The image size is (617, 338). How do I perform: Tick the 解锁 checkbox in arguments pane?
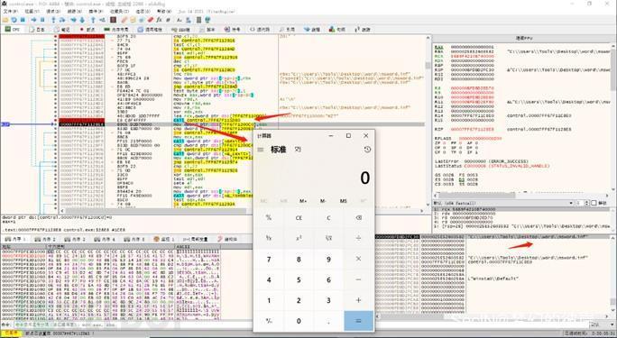tap(594, 203)
